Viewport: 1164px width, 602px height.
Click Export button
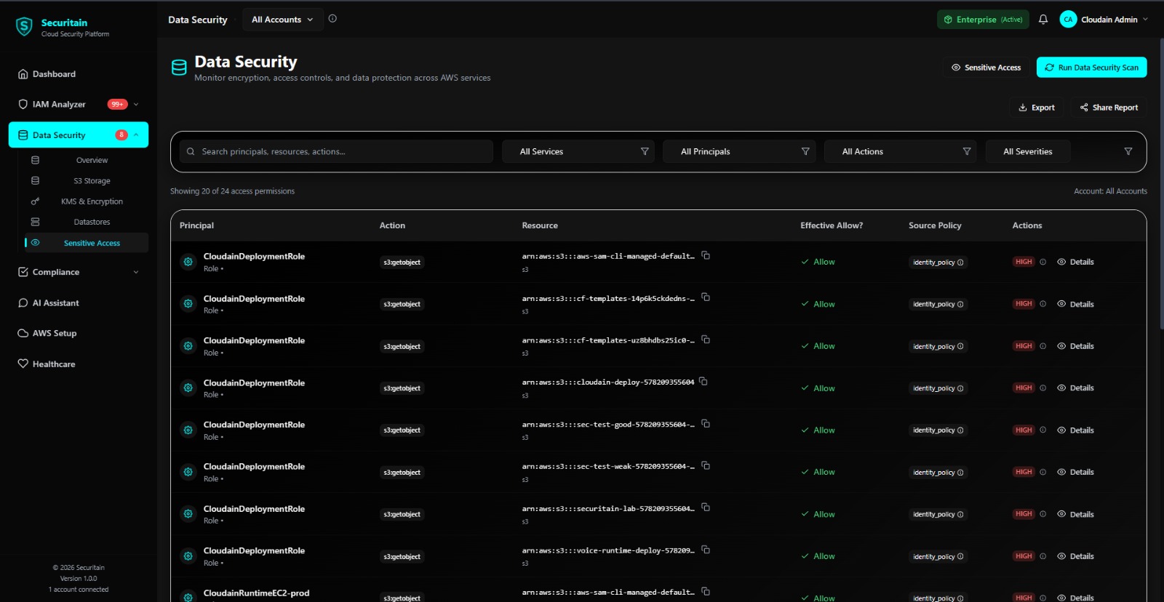(1036, 108)
